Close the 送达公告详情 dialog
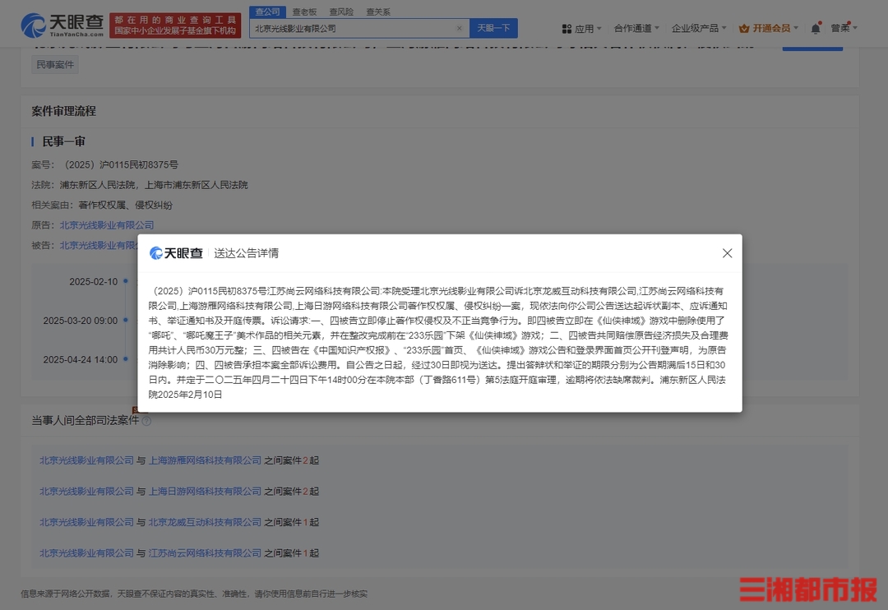Viewport: 888px width, 610px height. click(727, 253)
